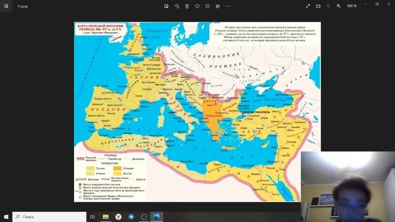Click the Roman Empire map image
Image resolution: width=395 pixels, height=222 pixels.
[x=197, y=112]
